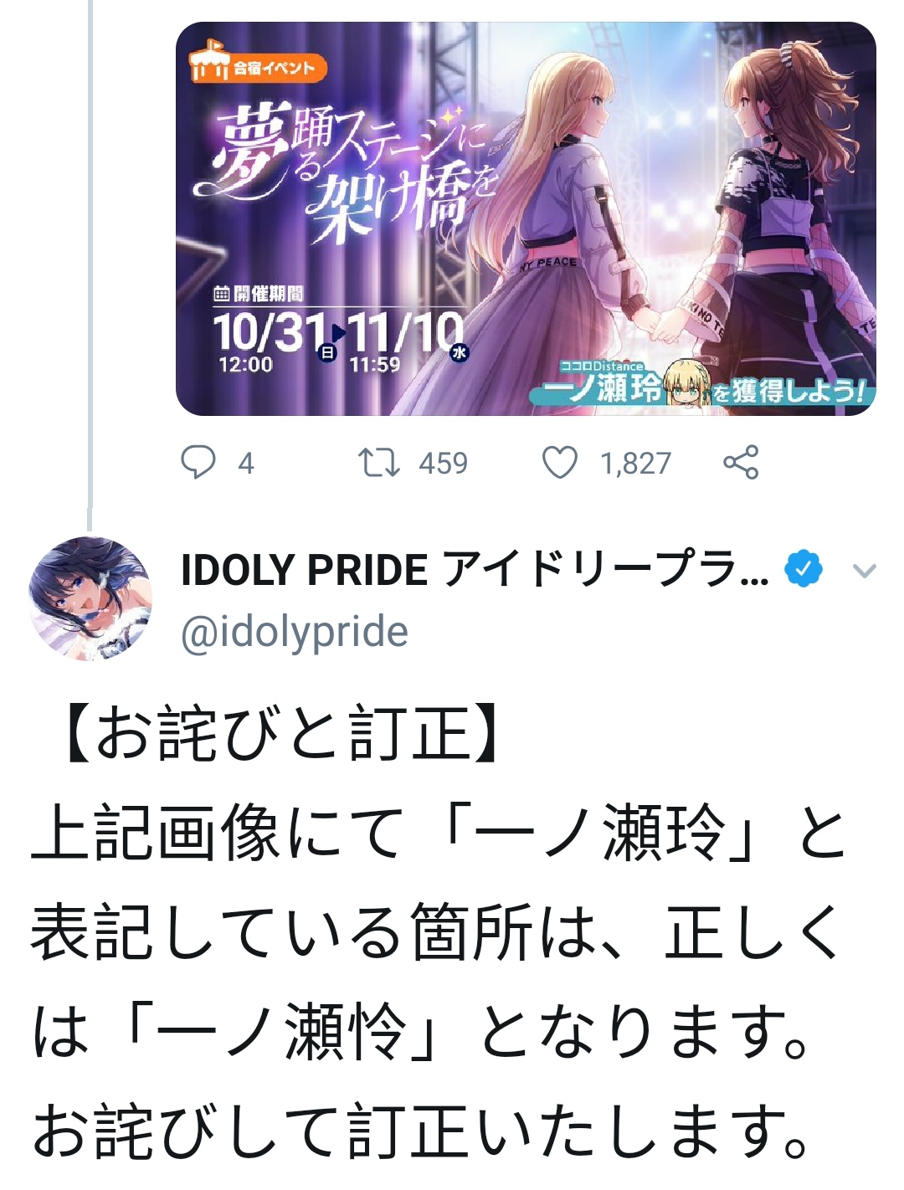Tap the IDOLY PRIDE display name
The image size is (904, 1190).
click(475, 570)
